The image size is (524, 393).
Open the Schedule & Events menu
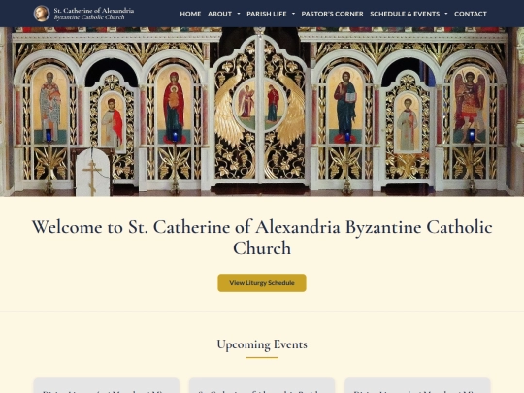[x=405, y=14]
